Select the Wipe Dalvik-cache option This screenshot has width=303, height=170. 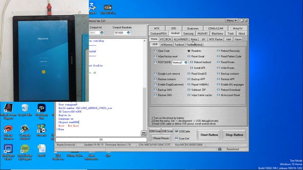[200, 95]
